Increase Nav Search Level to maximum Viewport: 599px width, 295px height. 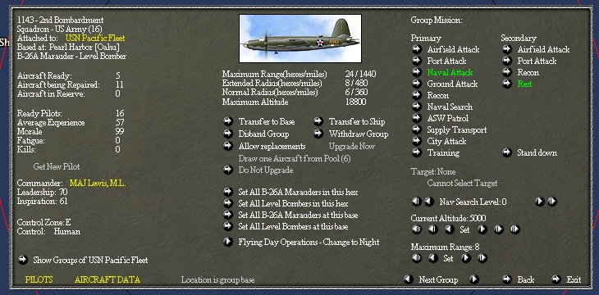[x=552, y=201]
